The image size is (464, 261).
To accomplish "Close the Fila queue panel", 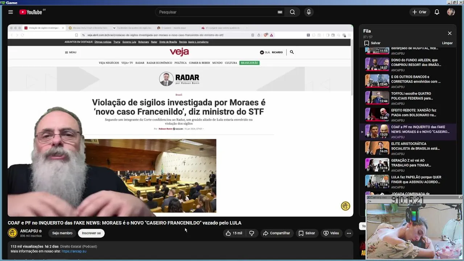I will click(449, 33).
